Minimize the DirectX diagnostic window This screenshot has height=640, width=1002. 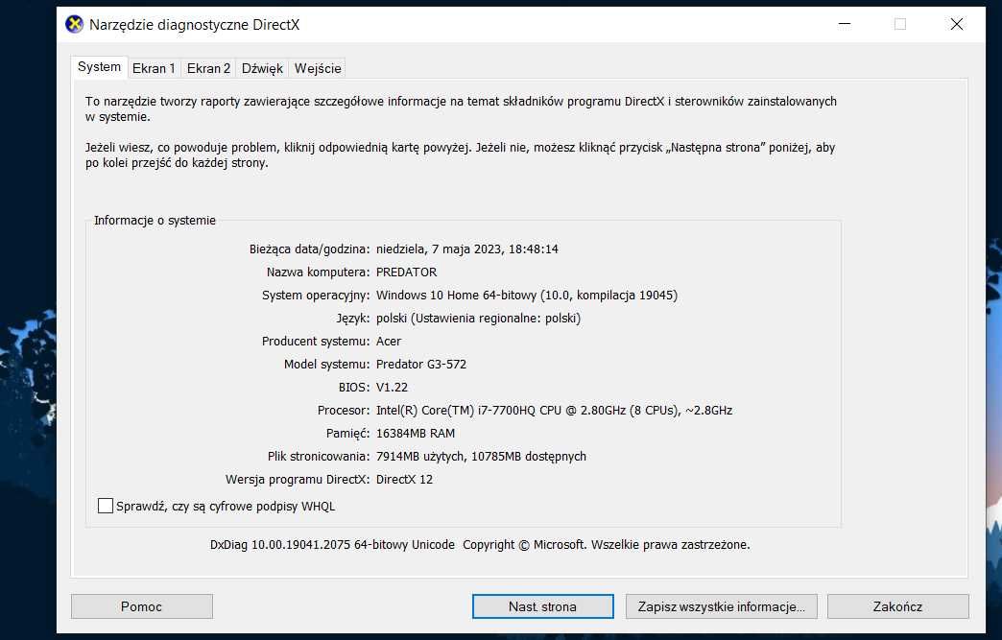pos(845,24)
